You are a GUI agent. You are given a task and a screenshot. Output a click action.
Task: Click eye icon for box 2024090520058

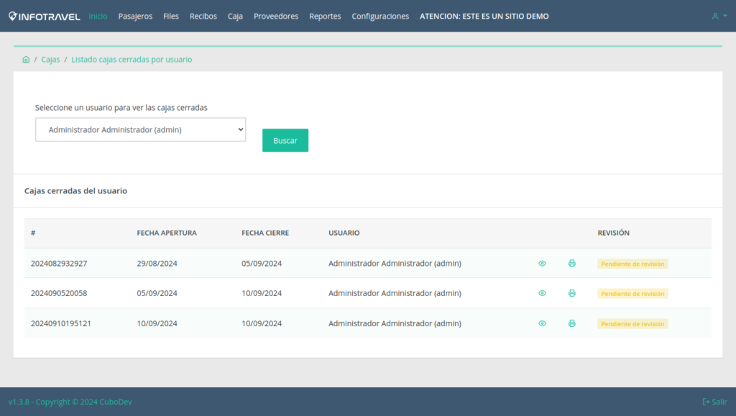[x=542, y=293]
